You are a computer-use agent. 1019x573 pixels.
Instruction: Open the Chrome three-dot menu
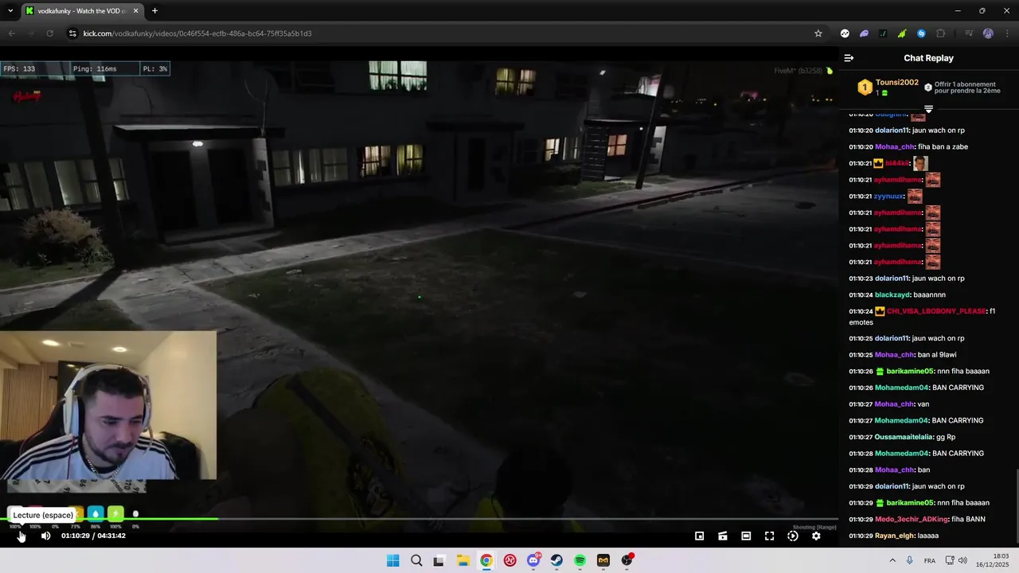pyautogui.click(x=1006, y=33)
